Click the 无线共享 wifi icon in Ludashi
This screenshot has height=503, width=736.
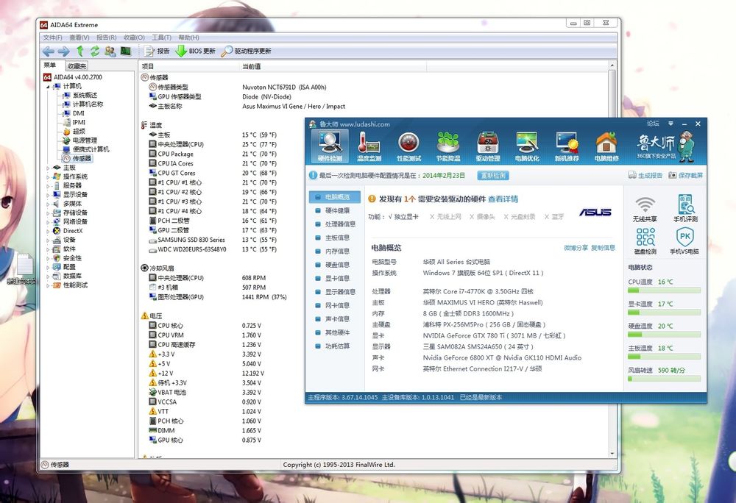tap(645, 209)
